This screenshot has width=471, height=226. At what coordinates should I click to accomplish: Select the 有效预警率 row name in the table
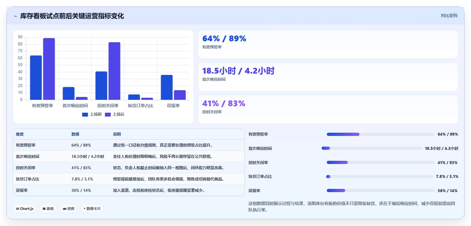(x=26, y=145)
